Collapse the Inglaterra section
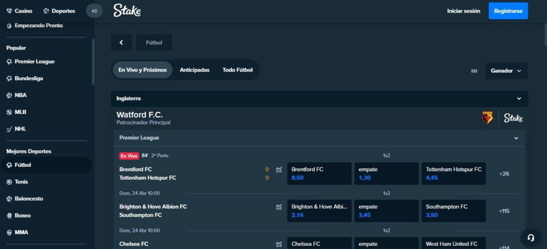547x249 pixels. click(x=518, y=99)
